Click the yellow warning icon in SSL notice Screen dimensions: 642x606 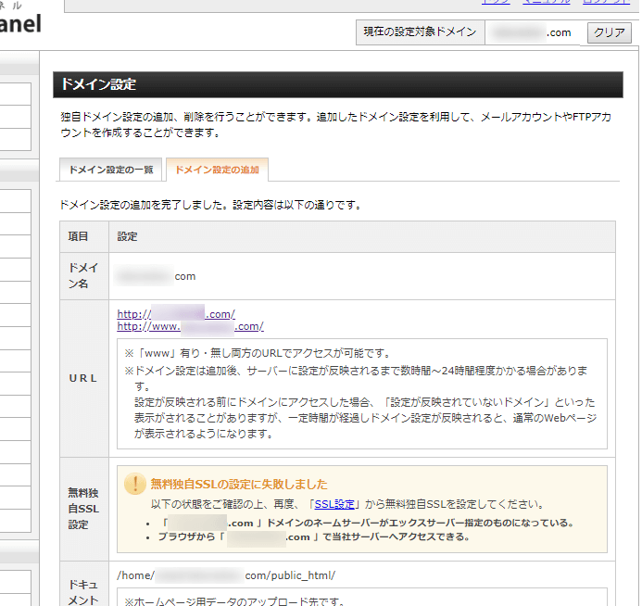point(136,484)
